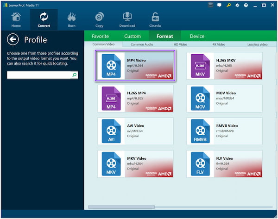
Task: Select the Format tab
Action: click(164, 36)
